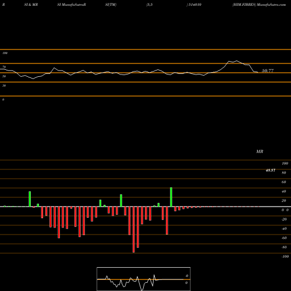Click the RSI axis label 70
Screen dimensions: 291x291
click(4, 67)
